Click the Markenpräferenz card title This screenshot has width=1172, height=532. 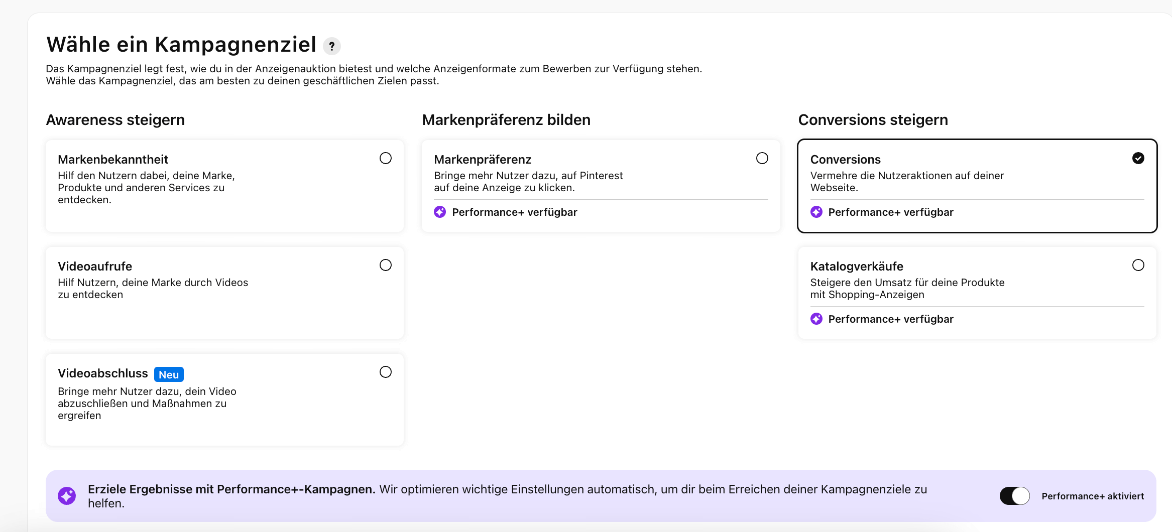coord(483,160)
